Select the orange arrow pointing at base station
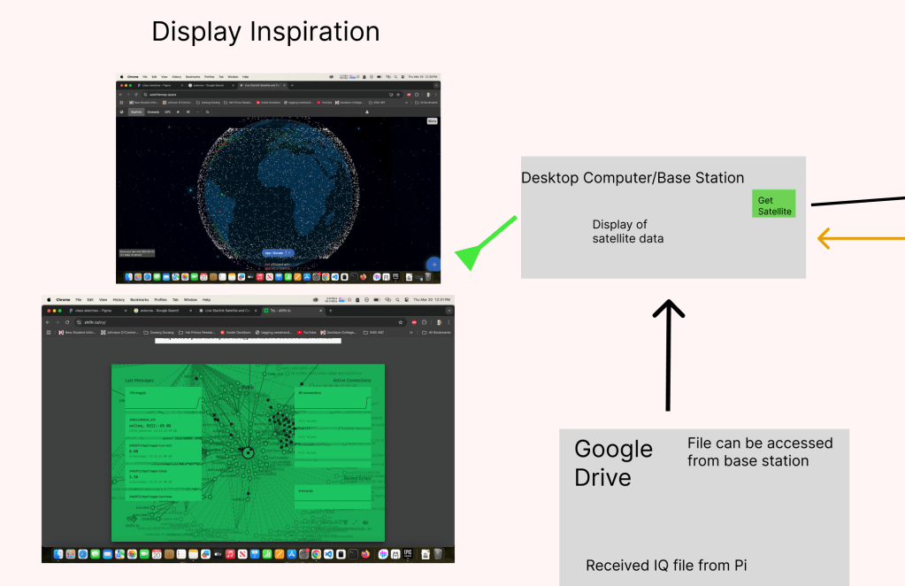 click(858, 237)
